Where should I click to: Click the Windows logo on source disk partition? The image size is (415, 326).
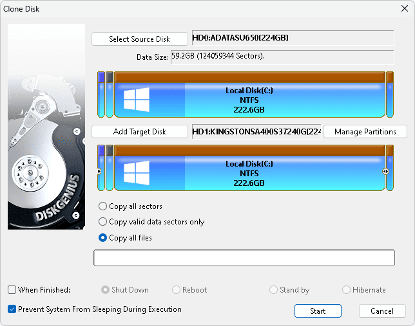pyautogui.click(x=136, y=100)
